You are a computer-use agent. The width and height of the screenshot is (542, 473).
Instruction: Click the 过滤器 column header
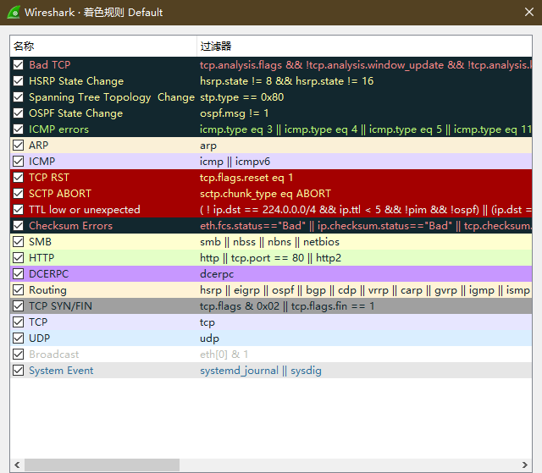click(x=364, y=47)
